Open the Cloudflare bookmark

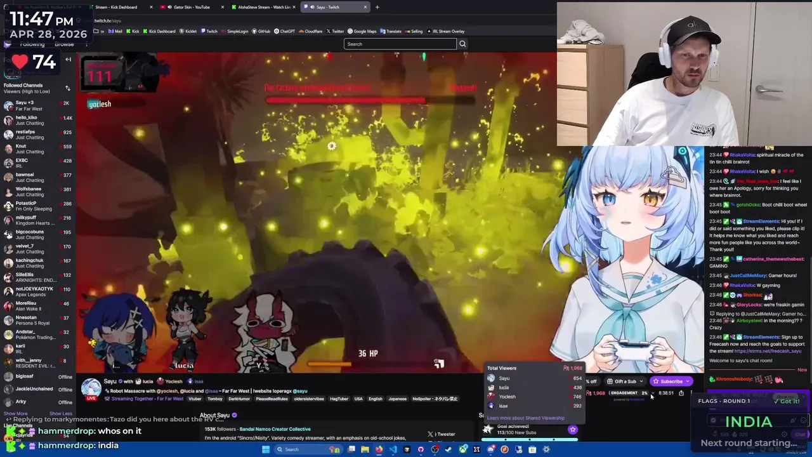click(310, 31)
